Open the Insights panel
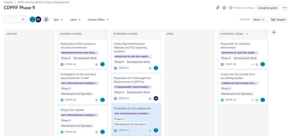The width and height of the screenshot is (292, 136). tap(278, 20)
